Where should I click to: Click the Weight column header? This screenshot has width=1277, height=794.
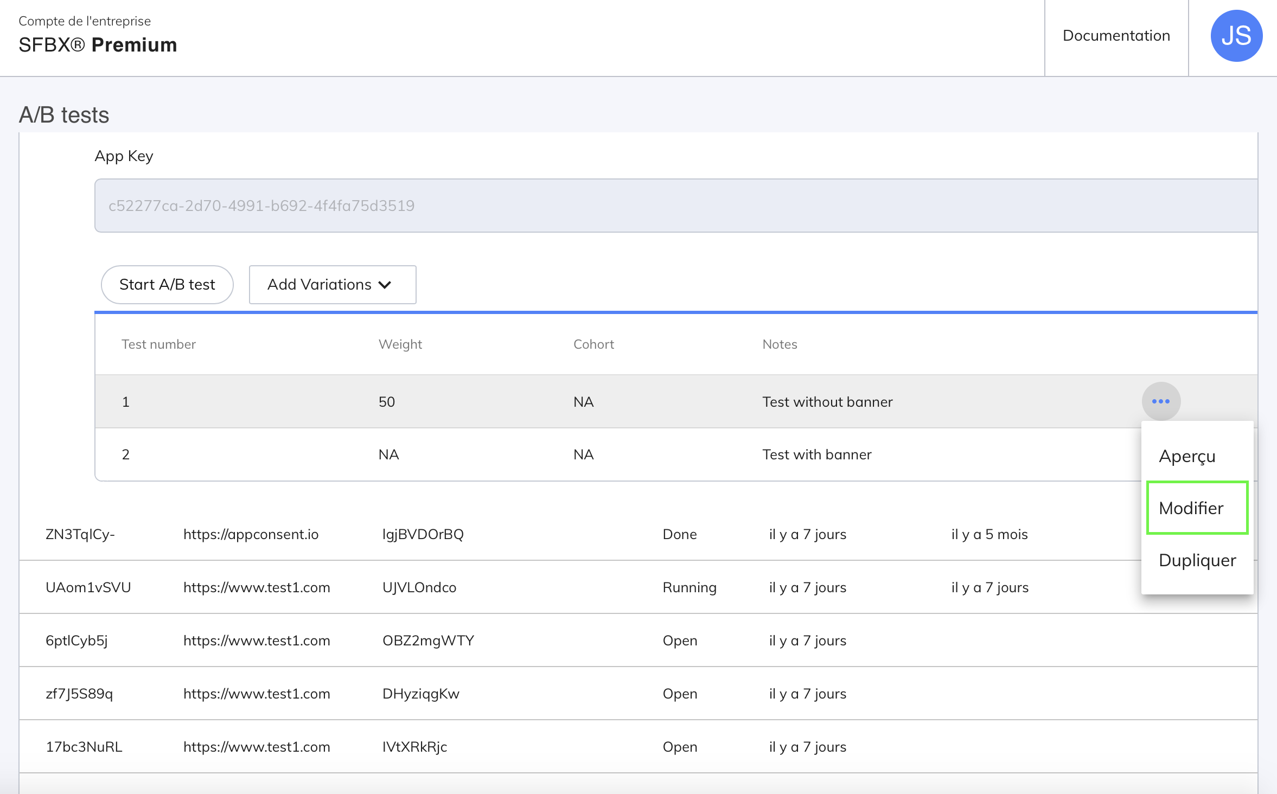pyautogui.click(x=400, y=344)
